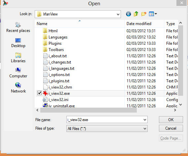Click the iv_uninstall.exe filename text
The width and height of the screenshot is (188, 156).
(61, 106)
